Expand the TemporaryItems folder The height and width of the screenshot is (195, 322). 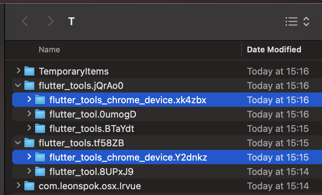[x=19, y=71]
